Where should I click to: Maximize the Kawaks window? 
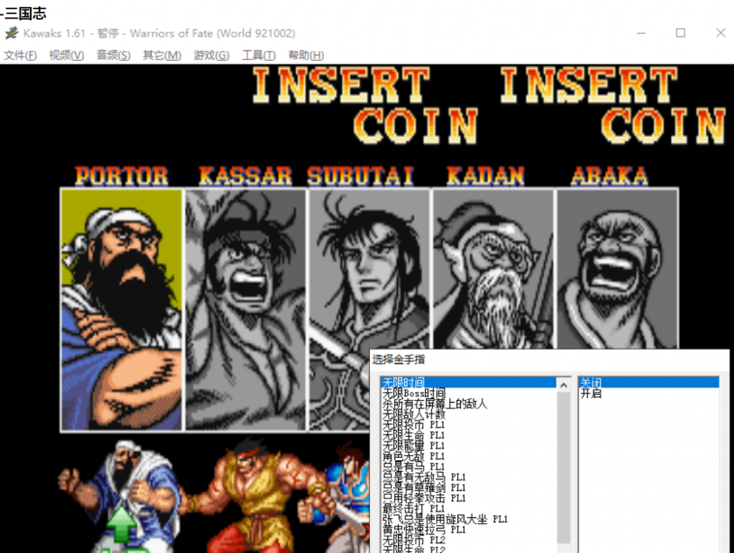(x=681, y=33)
